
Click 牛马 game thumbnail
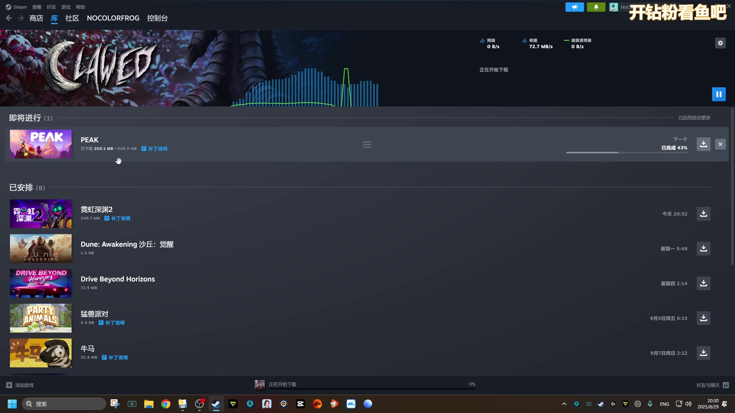(x=41, y=353)
